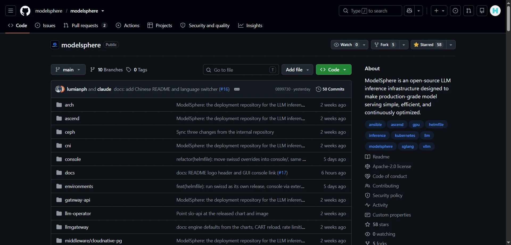Switch to the Insights tab
Image resolution: width=511 pixels, height=245 pixels.
250,25
